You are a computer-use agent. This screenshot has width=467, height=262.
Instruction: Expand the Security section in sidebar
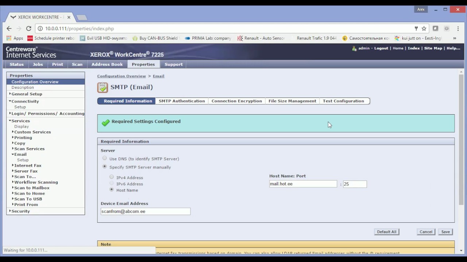(x=20, y=211)
